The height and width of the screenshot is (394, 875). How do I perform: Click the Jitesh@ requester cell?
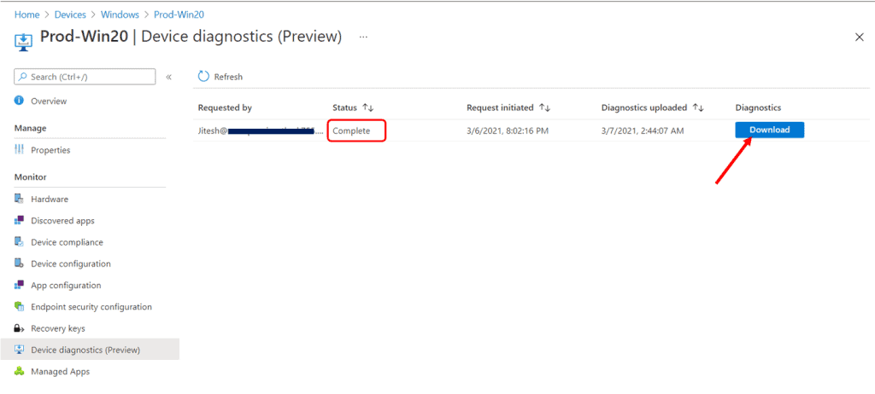coord(261,131)
